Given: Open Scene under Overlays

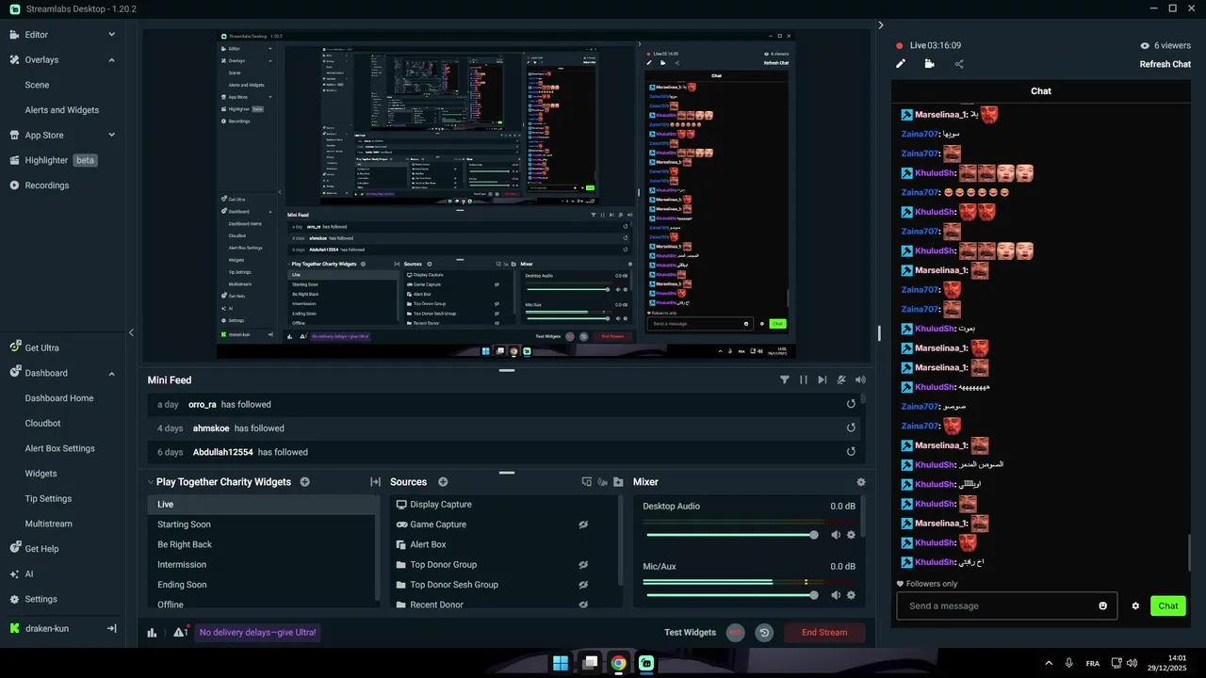Looking at the screenshot, I should (37, 85).
